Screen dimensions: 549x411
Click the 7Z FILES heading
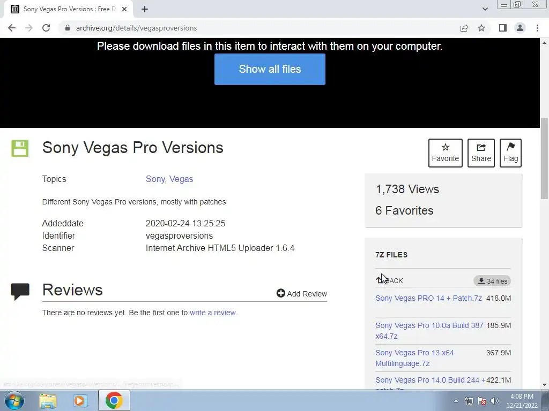(391, 255)
